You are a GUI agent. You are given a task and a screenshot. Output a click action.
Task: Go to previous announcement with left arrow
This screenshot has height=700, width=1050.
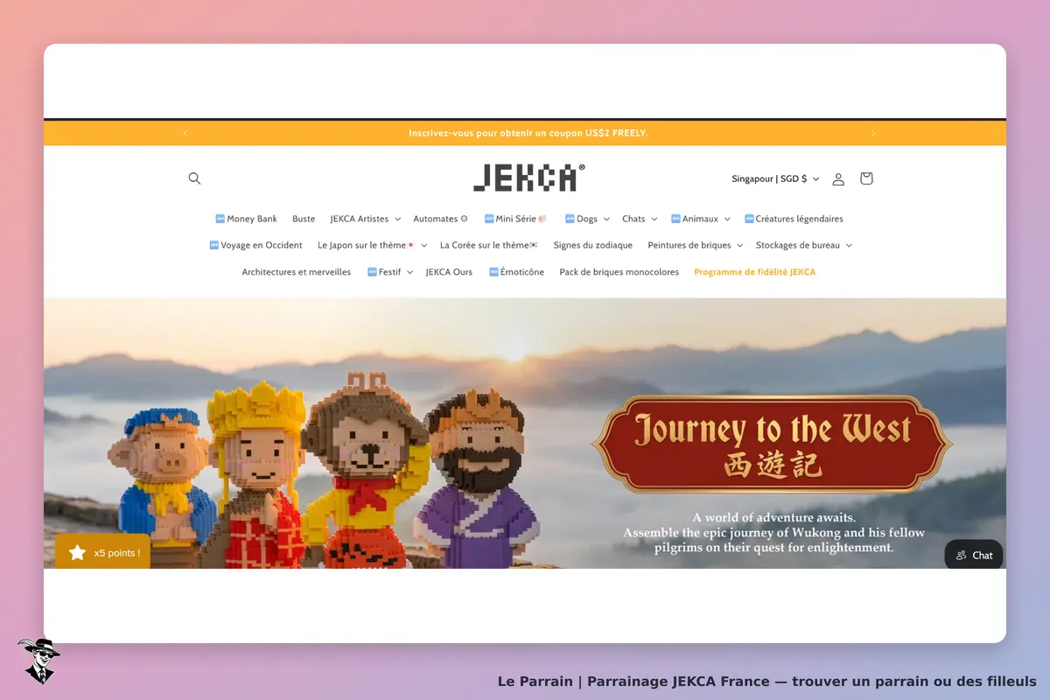[185, 133]
